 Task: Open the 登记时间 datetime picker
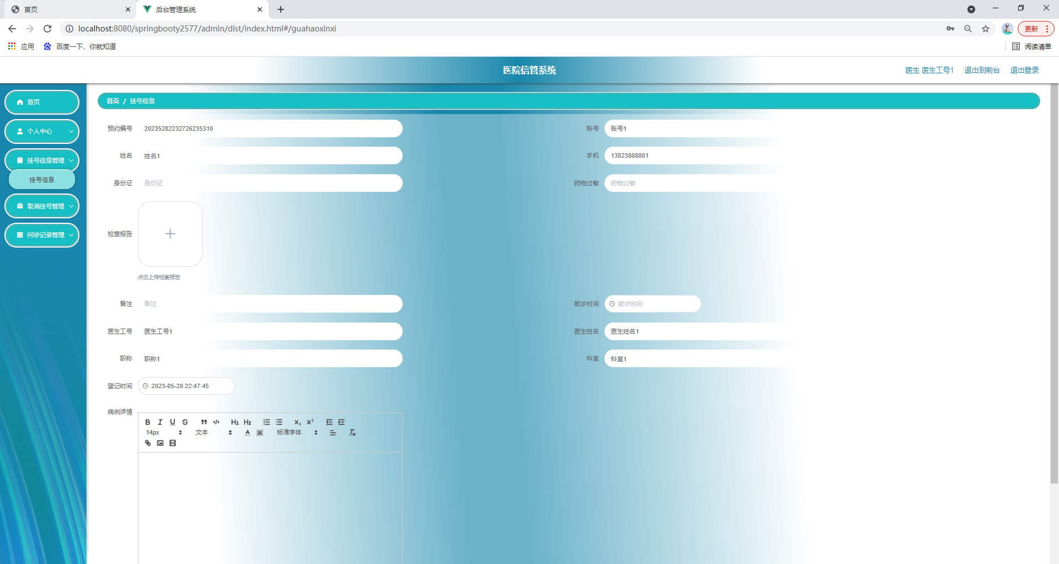[x=186, y=386]
